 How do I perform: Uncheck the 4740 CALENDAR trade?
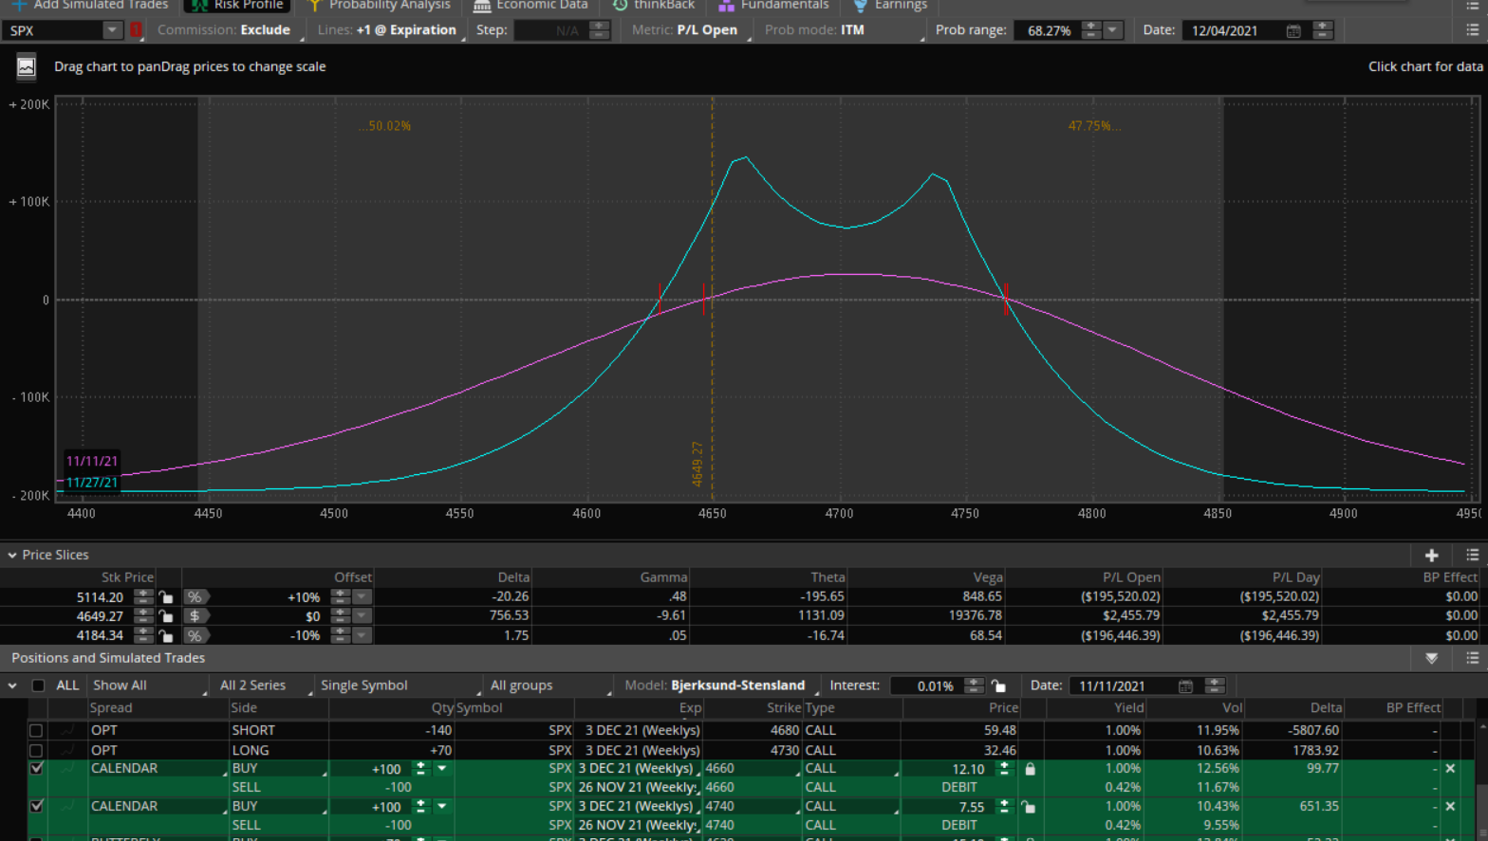pos(36,807)
